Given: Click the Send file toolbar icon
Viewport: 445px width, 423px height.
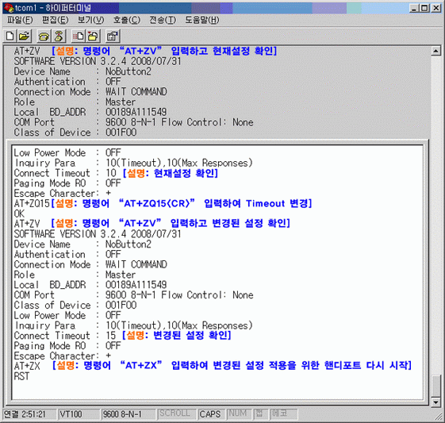Looking at the screenshot, I should [x=79, y=36].
